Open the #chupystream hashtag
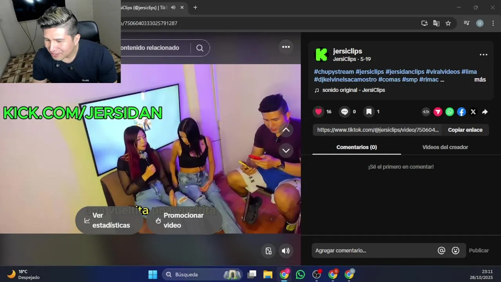501x282 pixels. (334, 72)
